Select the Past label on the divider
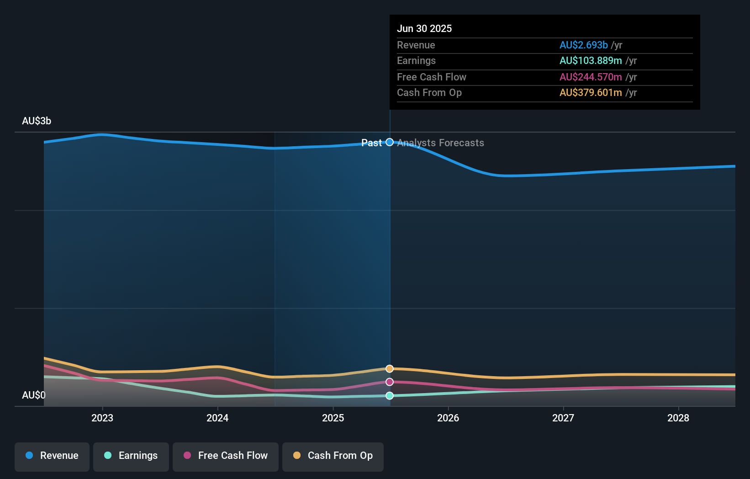The image size is (750, 479). pos(371,143)
